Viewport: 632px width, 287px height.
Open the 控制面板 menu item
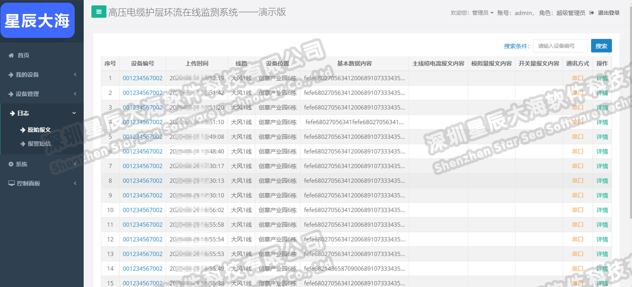click(28, 183)
